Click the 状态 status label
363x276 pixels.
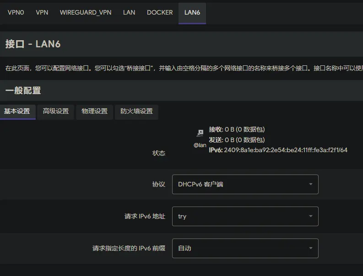click(159, 153)
